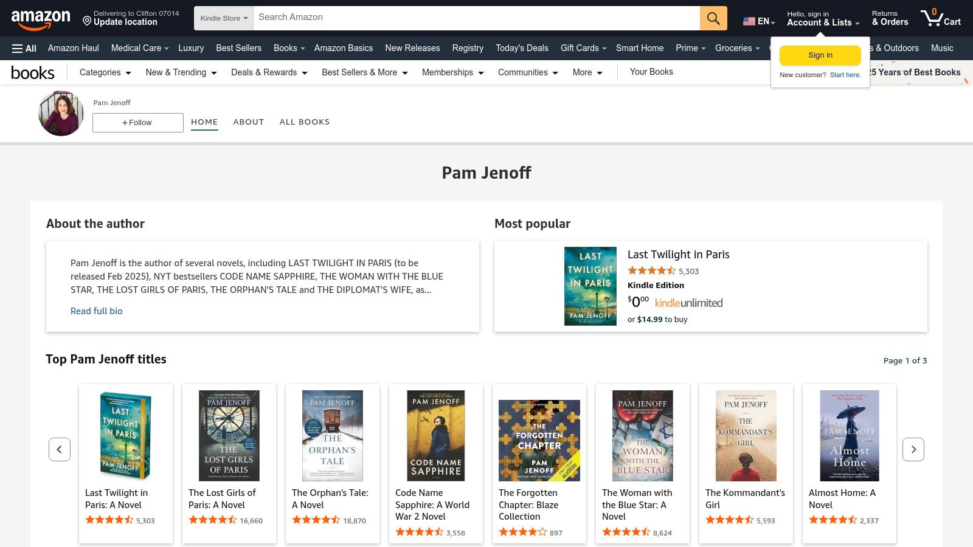This screenshot has height=547, width=973.
Task: Click the star rating for Last Twilight in Paris
Action: coord(651,270)
